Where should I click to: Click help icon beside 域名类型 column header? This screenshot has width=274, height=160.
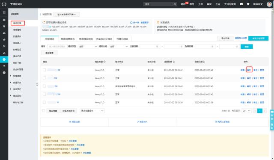point(104,62)
